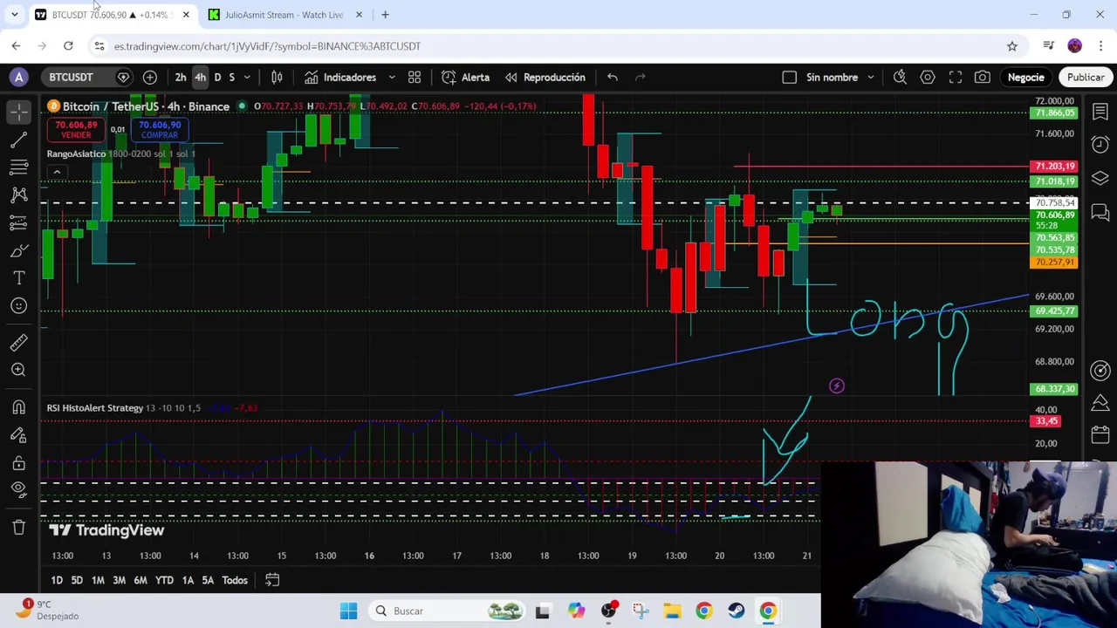This screenshot has height=628, width=1117.
Task: Toggle stay in drawing mode pencil-lock
Action: (x=19, y=434)
